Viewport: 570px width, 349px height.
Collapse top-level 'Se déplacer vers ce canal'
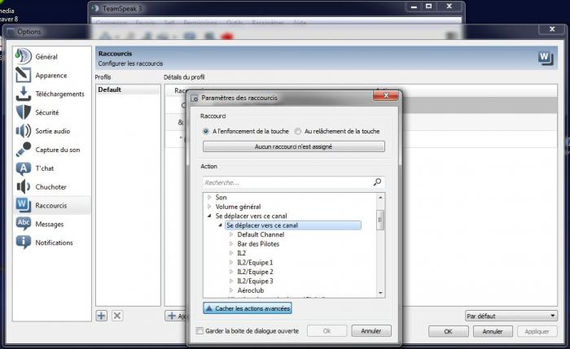coord(209,216)
